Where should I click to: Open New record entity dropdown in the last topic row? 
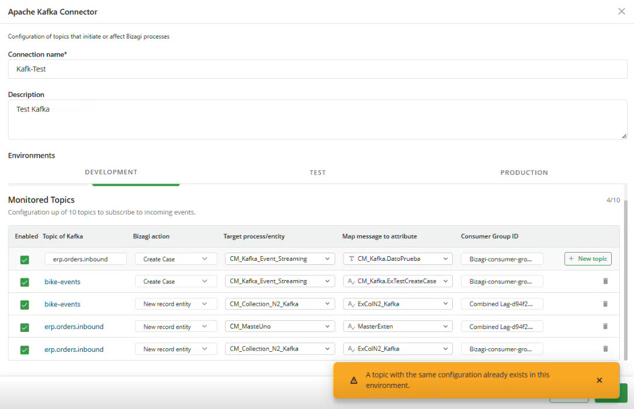click(176, 349)
